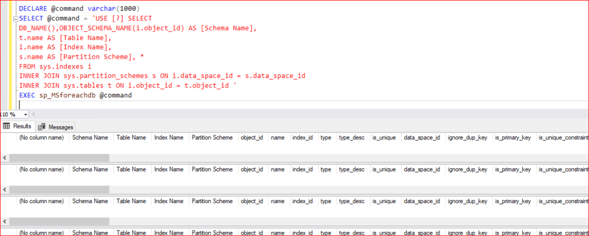
Task: Click the Messages tab page icon
Action: (43, 127)
